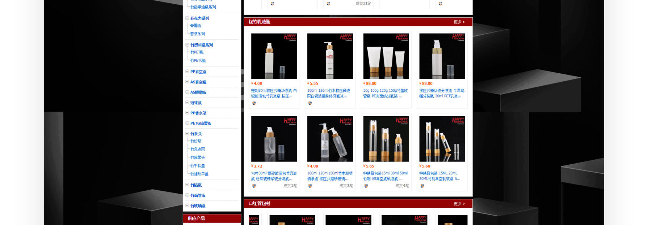Click shield badge under the ¥5.68 product
Screen dimensions: 648x225
422,186
